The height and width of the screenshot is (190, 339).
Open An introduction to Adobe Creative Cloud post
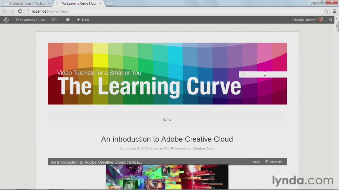(x=167, y=139)
